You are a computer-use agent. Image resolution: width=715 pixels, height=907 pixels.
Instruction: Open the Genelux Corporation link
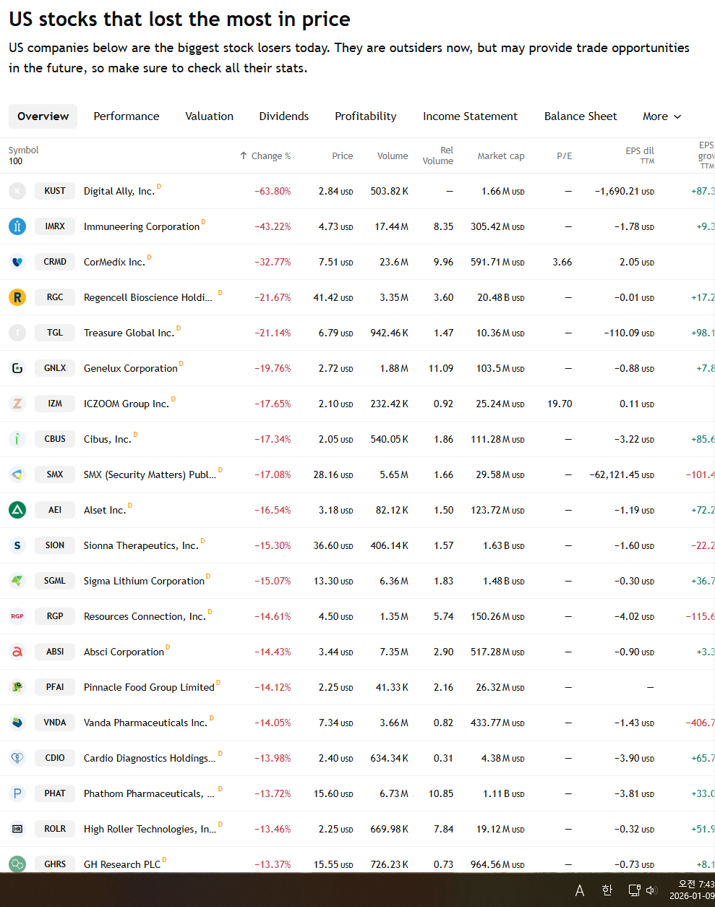pos(131,368)
